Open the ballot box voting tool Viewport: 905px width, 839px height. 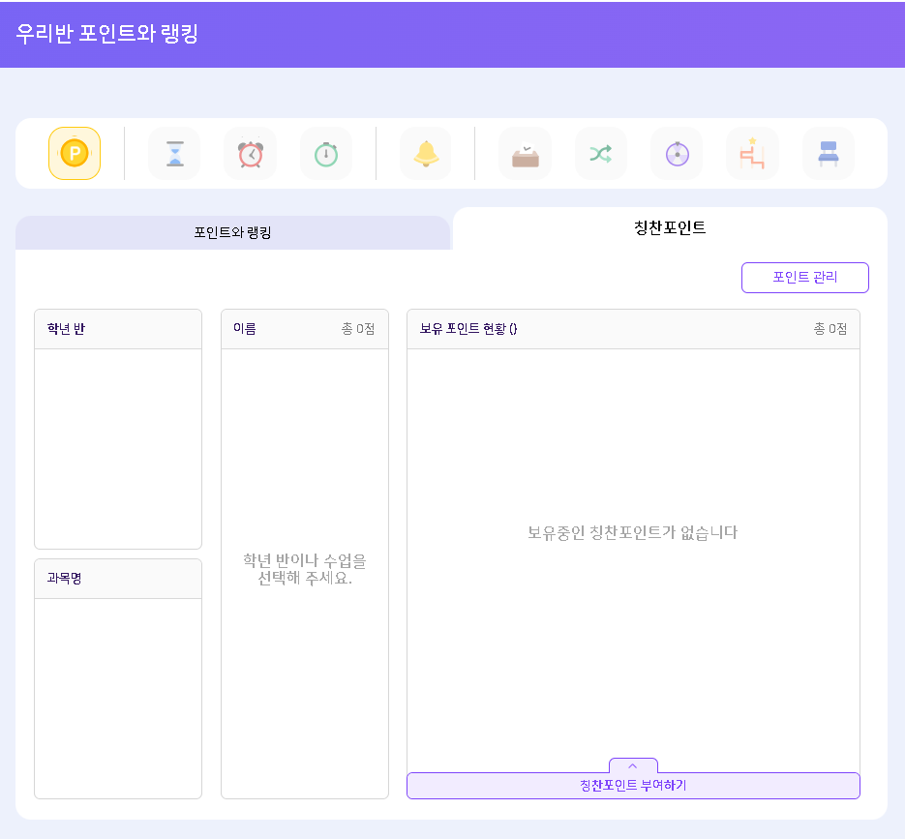(525, 153)
